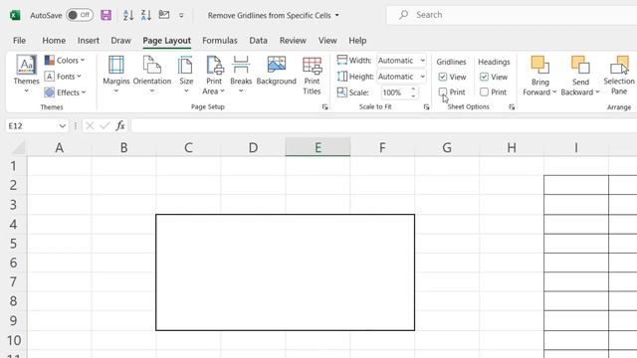Image resolution: width=637 pixels, height=358 pixels.
Task: Open the Help tab
Action: 357,41
